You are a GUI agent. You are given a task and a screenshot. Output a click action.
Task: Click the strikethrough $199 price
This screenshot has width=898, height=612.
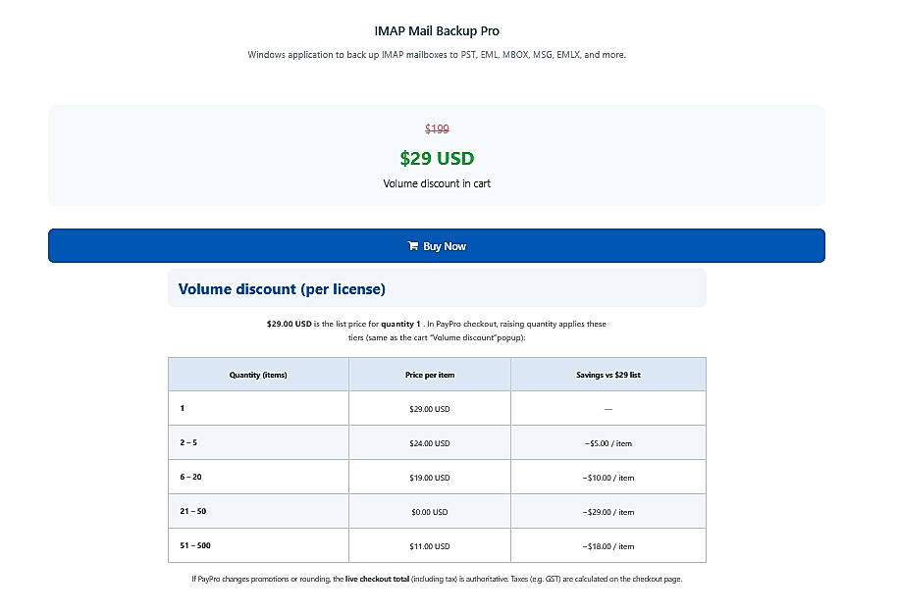tap(437, 128)
